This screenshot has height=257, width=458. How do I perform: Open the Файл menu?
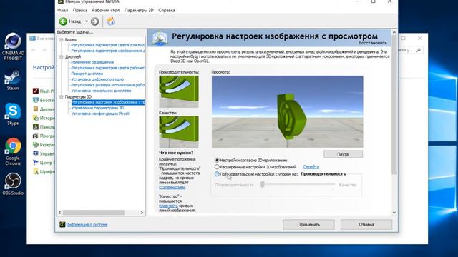[62, 10]
